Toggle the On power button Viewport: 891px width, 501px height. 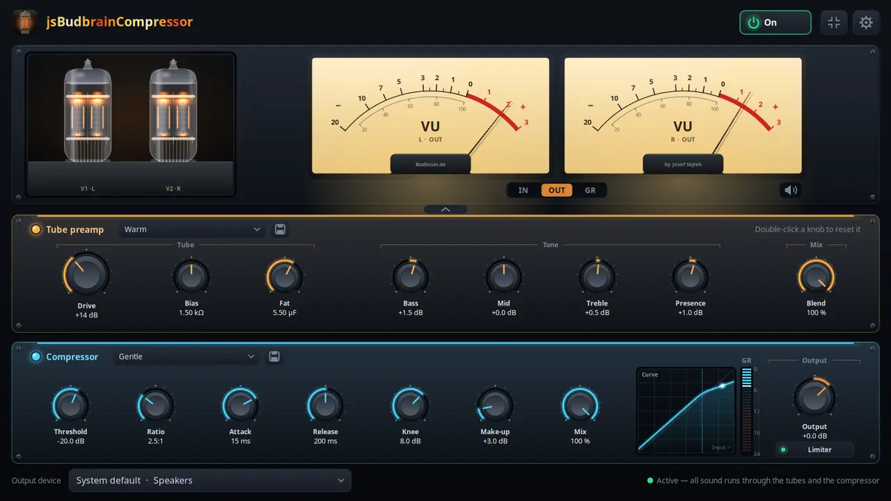[x=775, y=22]
